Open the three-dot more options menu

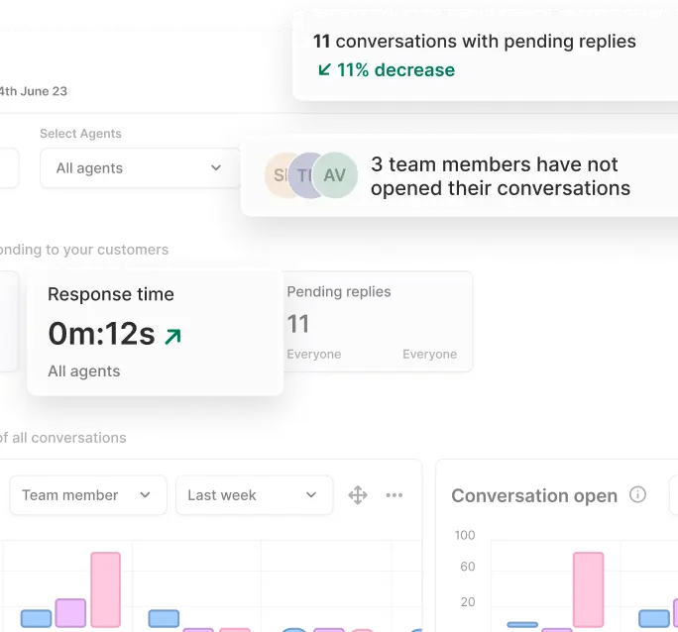click(395, 495)
